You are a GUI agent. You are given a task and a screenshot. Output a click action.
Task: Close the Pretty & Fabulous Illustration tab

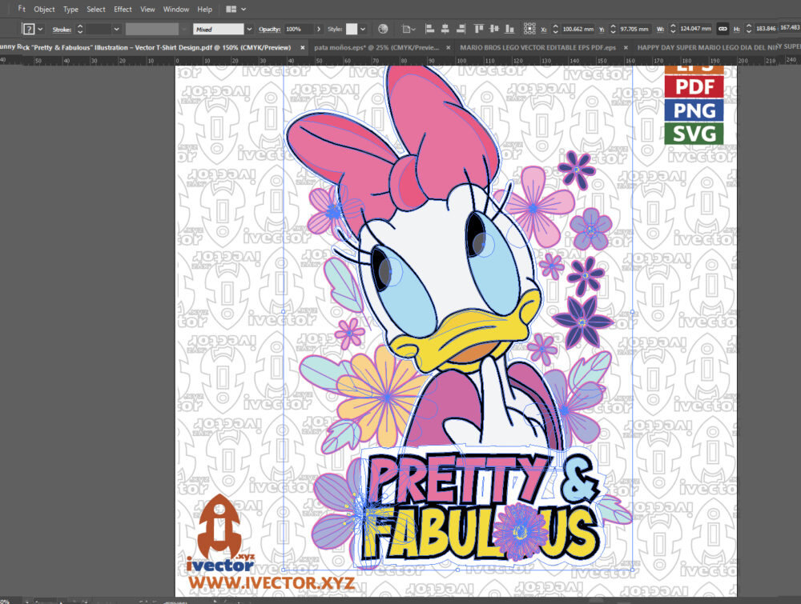click(303, 47)
